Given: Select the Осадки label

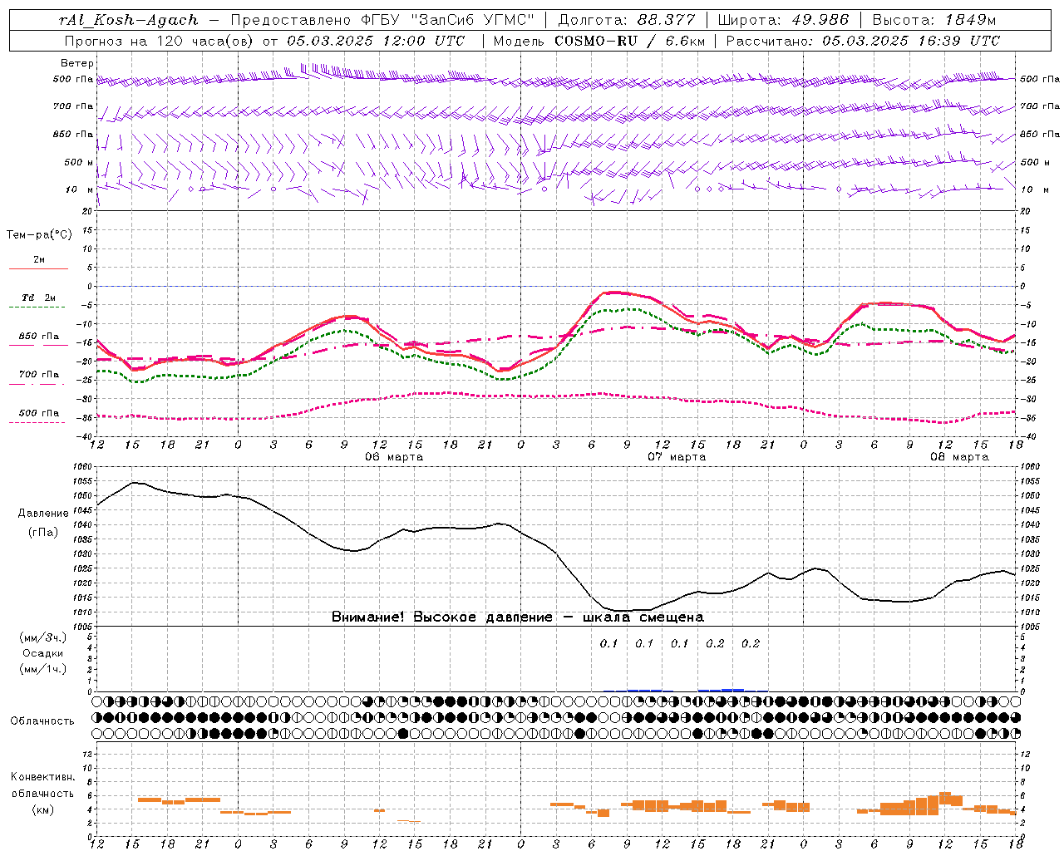Looking at the screenshot, I should (x=42, y=653).
